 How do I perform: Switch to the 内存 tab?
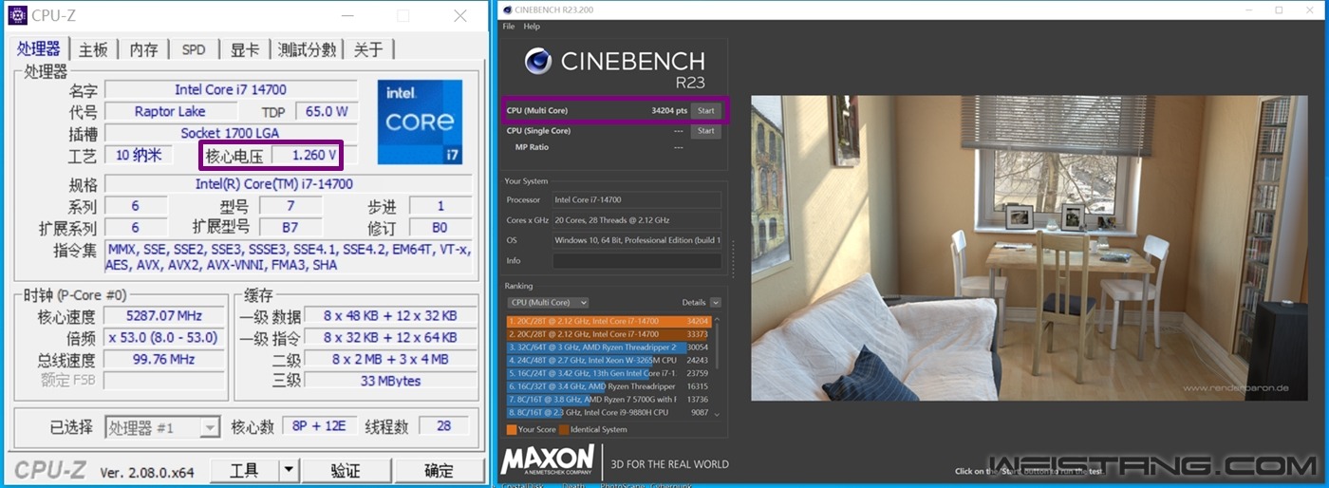(x=143, y=50)
